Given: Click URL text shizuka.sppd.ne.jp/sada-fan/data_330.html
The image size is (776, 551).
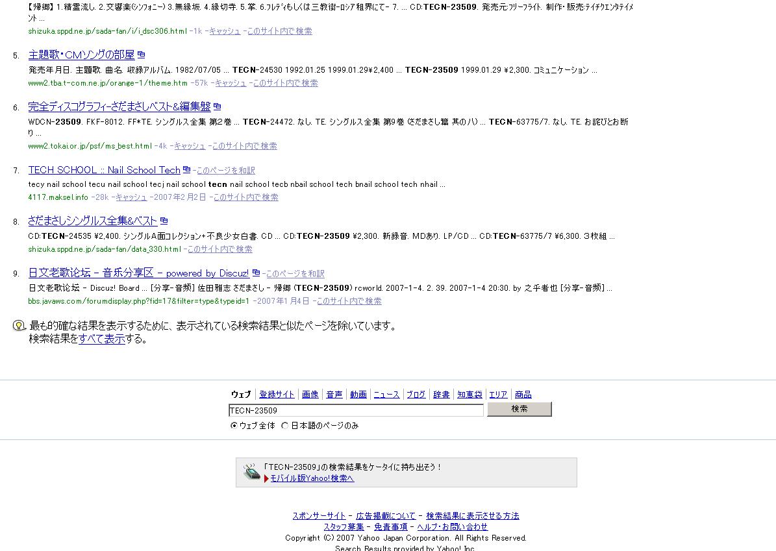Looking at the screenshot, I should click(x=105, y=249).
